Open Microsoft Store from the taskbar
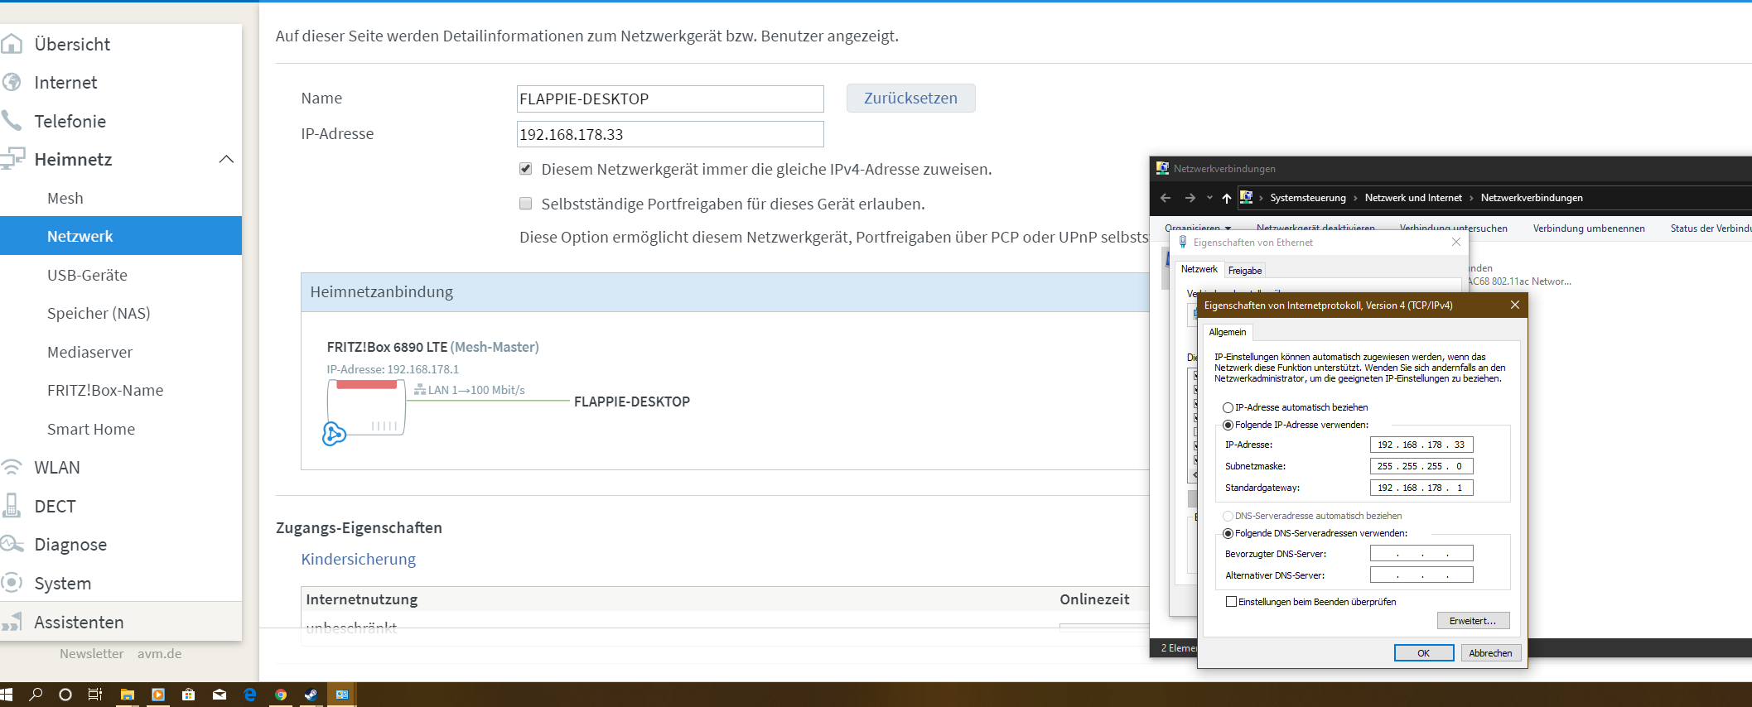The height and width of the screenshot is (707, 1752). click(x=189, y=695)
